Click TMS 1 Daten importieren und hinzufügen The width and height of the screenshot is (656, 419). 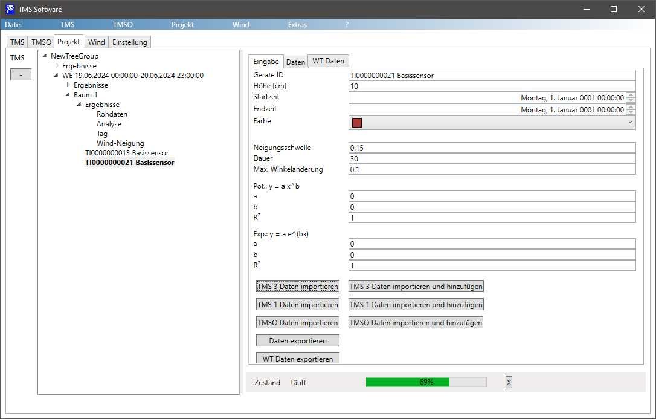(416, 304)
